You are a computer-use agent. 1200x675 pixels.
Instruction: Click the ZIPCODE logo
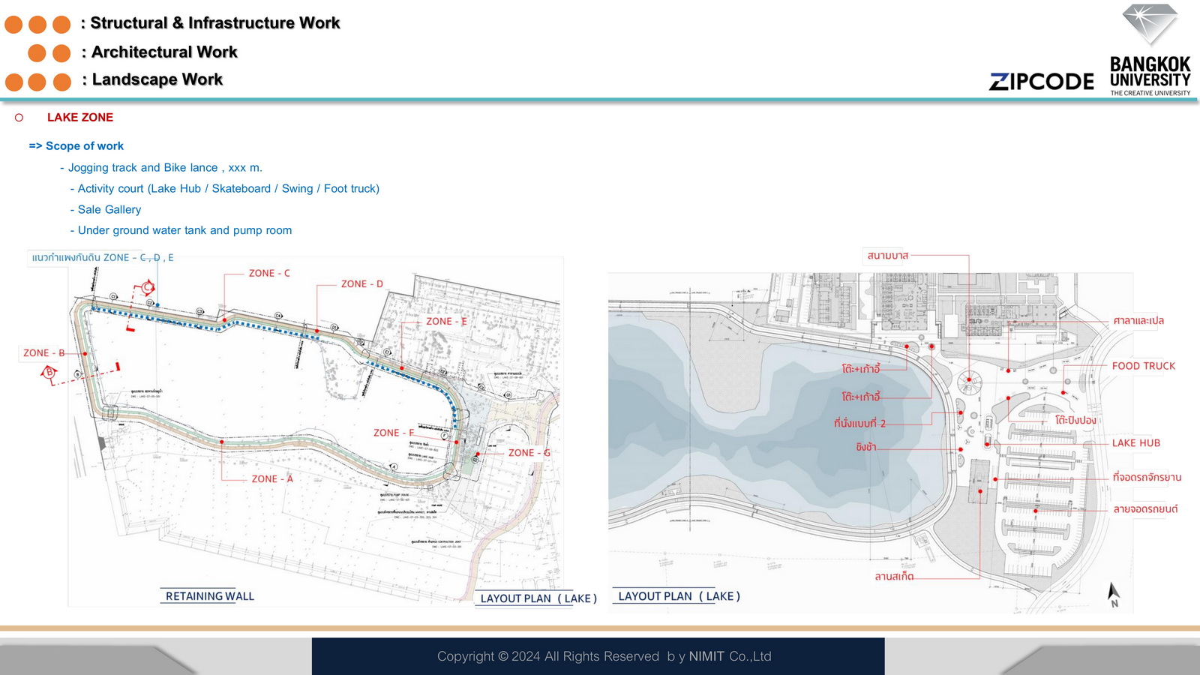1042,82
